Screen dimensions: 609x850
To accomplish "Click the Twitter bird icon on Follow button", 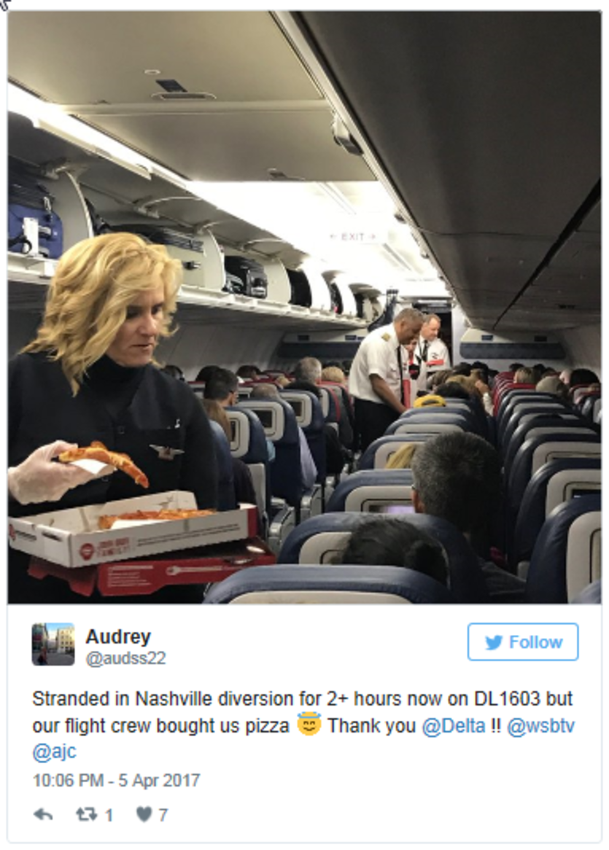I will (x=494, y=642).
